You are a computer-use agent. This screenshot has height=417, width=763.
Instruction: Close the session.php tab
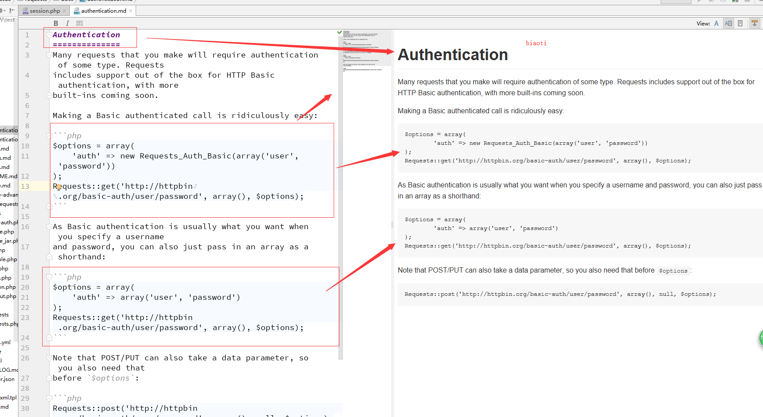click(x=65, y=11)
